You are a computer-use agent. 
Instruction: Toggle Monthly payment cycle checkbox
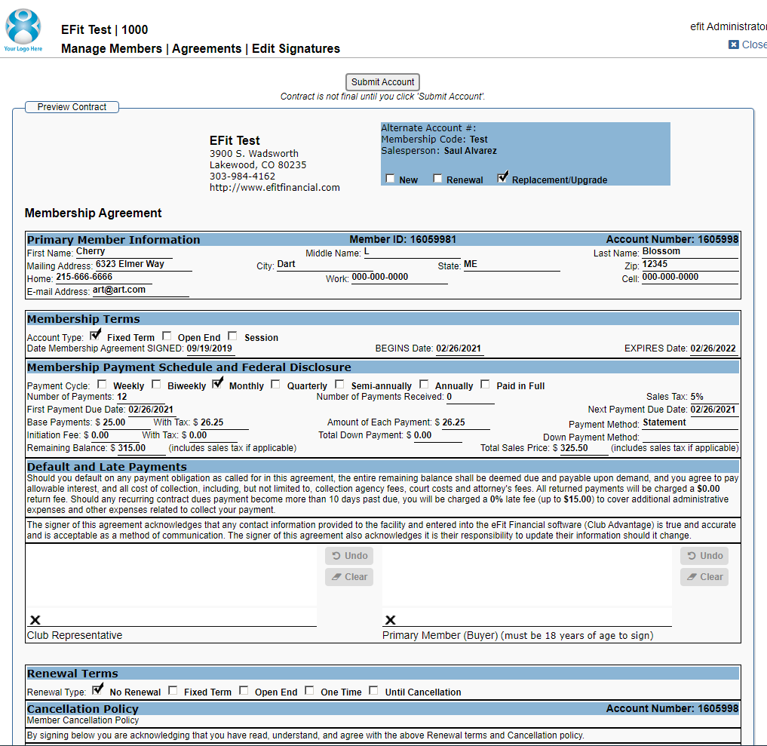(217, 383)
